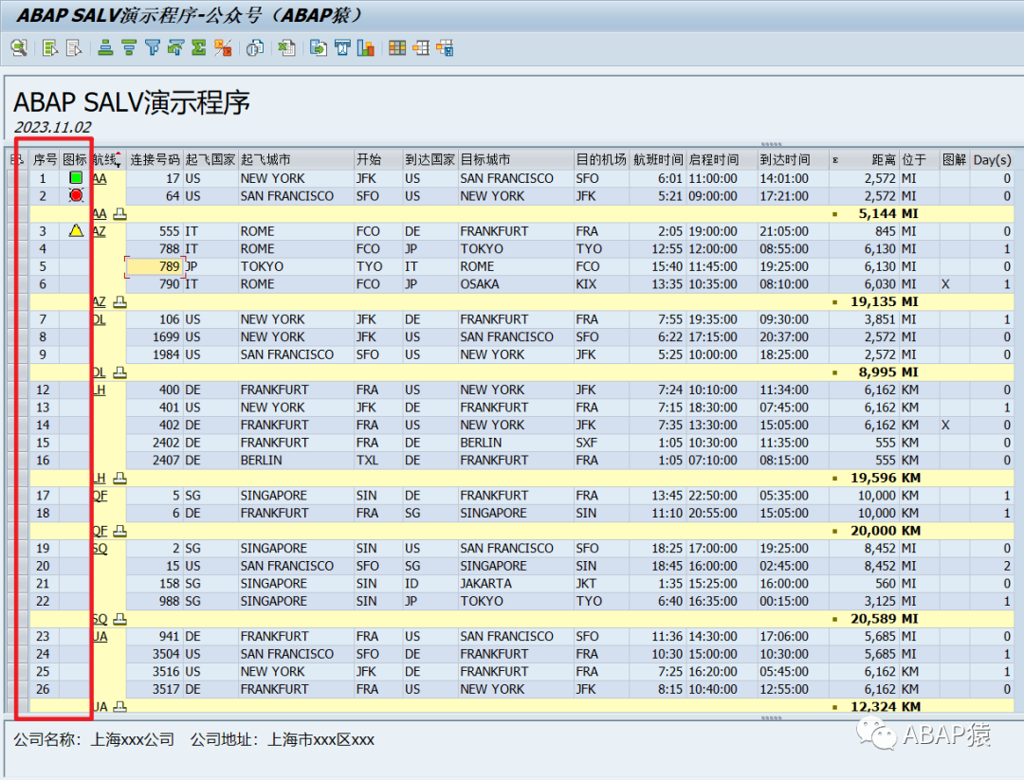Click the subtotal value 5,144 MI

click(888, 213)
